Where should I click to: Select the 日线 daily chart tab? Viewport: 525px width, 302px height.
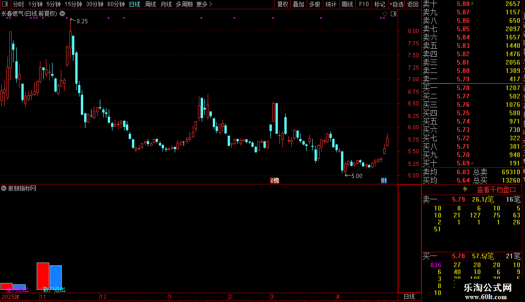click(135, 4)
